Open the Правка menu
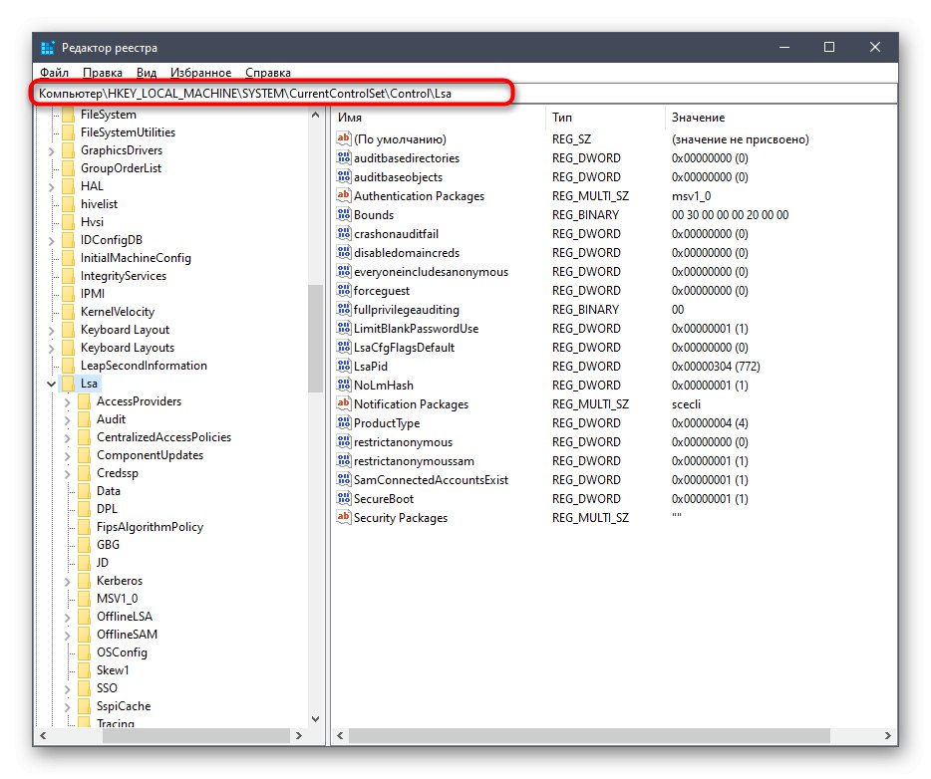 coord(102,73)
